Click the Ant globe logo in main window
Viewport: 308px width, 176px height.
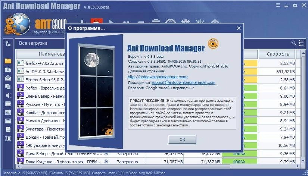click(17, 24)
